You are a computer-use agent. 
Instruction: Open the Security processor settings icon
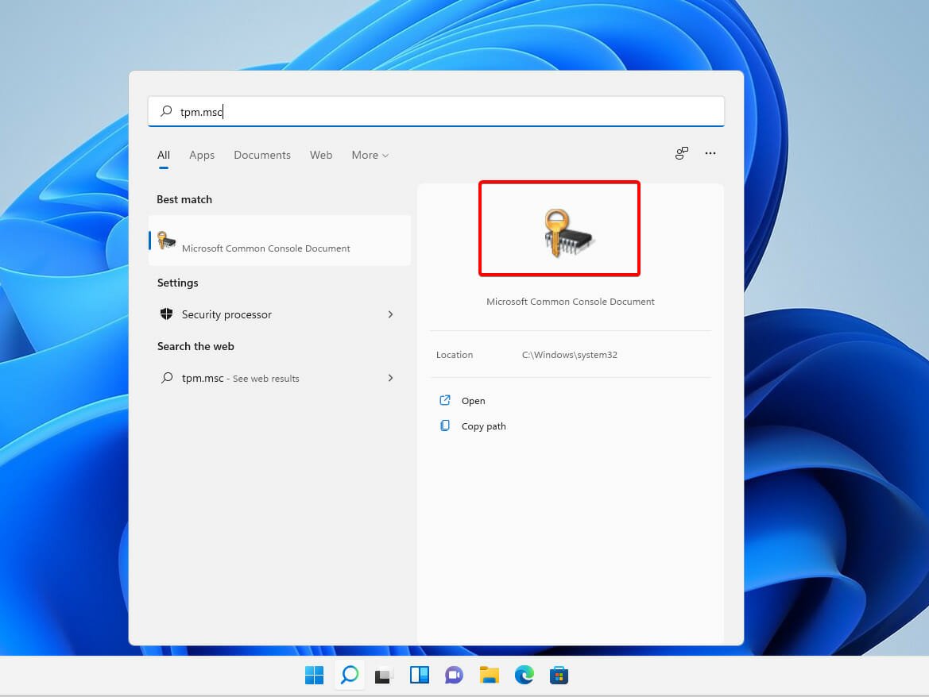(167, 314)
